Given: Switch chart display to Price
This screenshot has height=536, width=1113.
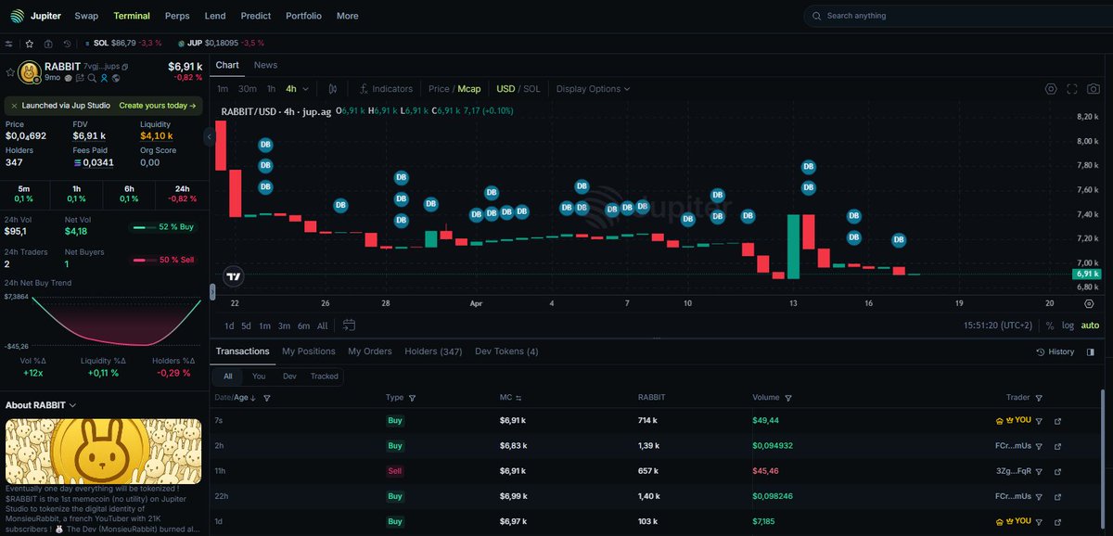Looking at the screenshot, I should click(439, 89).
